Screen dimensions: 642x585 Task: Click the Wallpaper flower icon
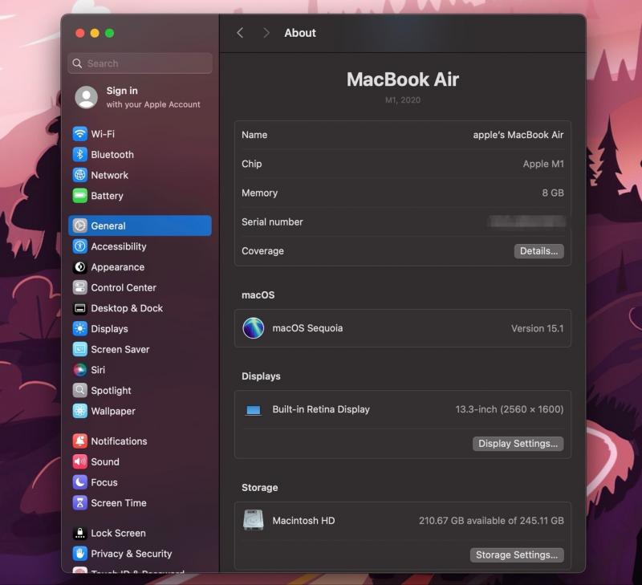pos(79,411)
